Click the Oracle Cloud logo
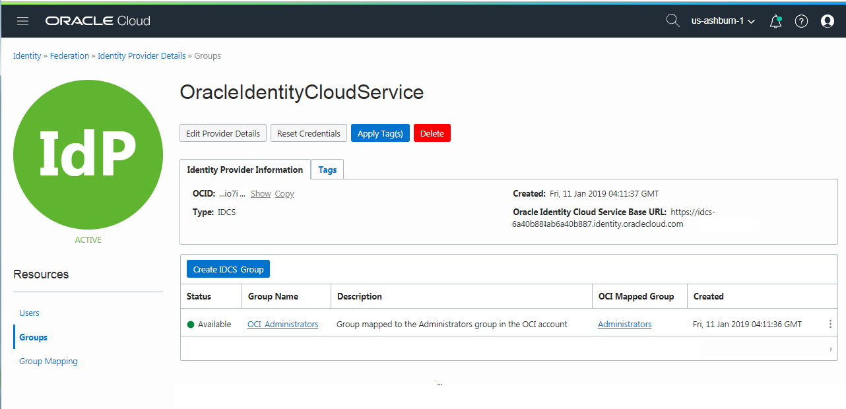 pyautogui.click(x=98, y=20)
